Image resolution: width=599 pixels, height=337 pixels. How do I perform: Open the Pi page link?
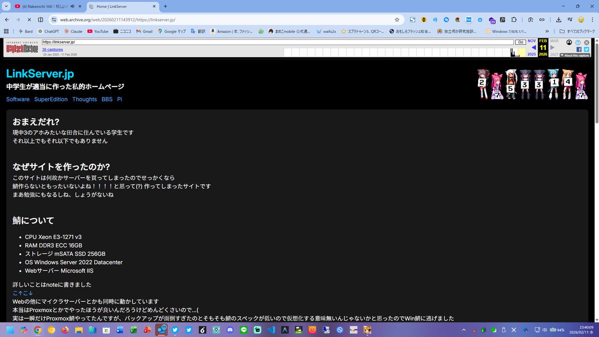click(120, 99)
